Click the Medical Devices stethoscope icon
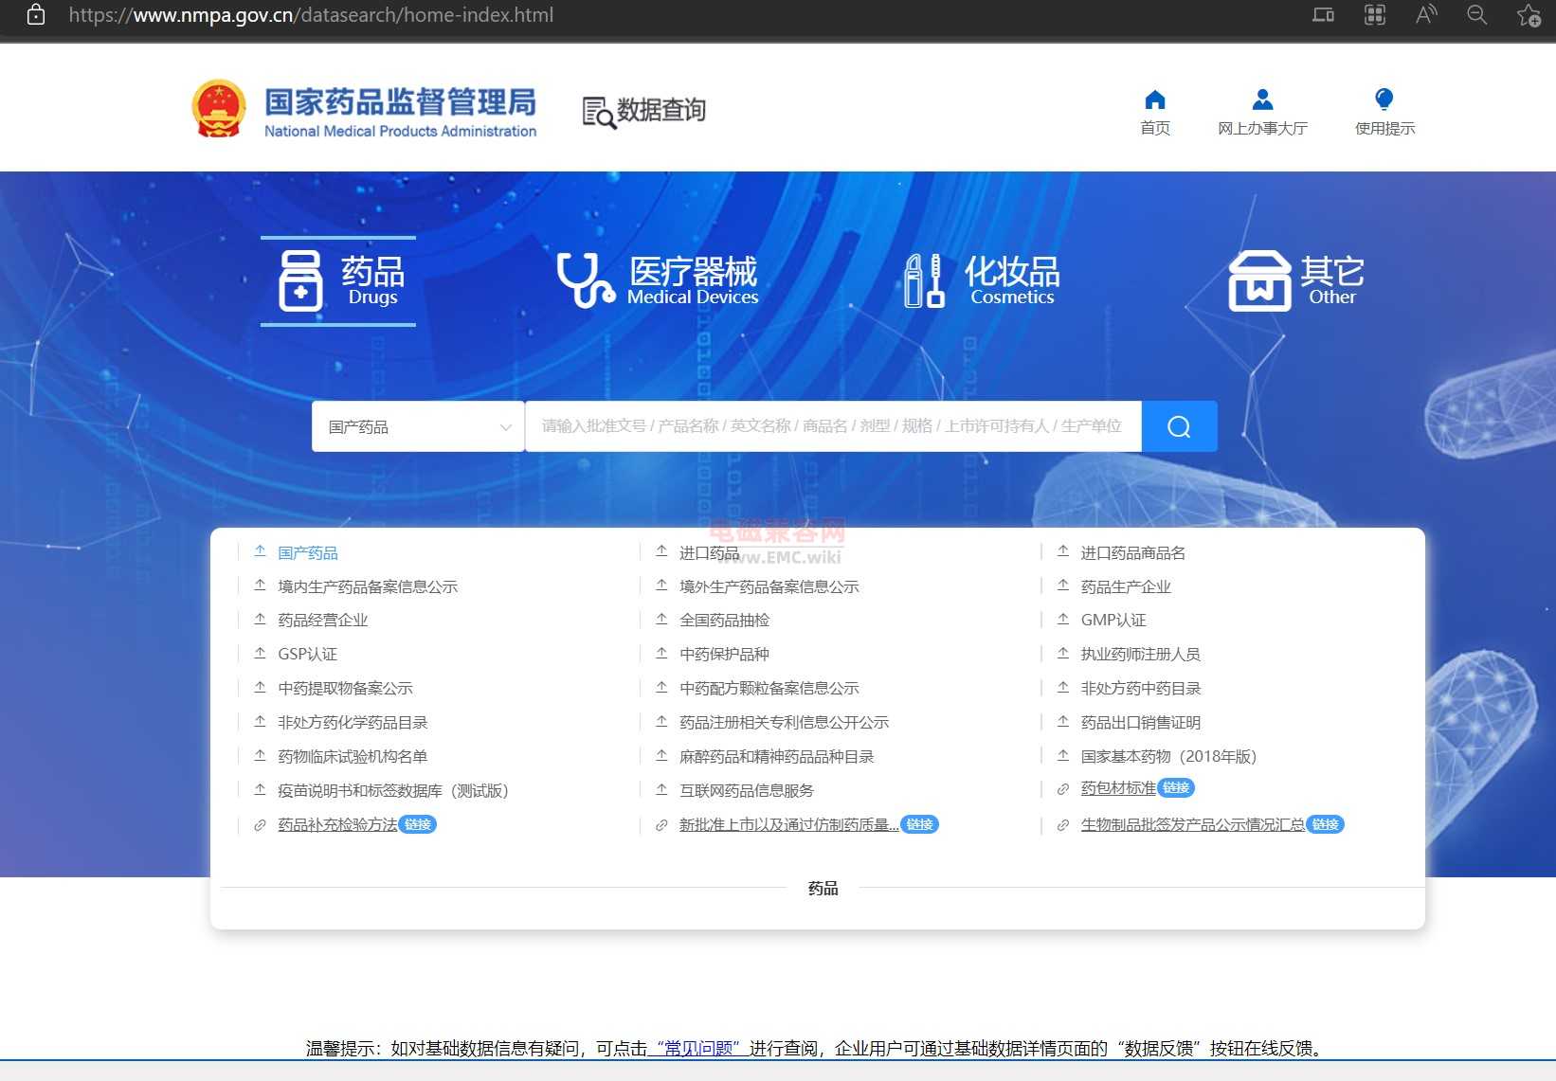 586,280
